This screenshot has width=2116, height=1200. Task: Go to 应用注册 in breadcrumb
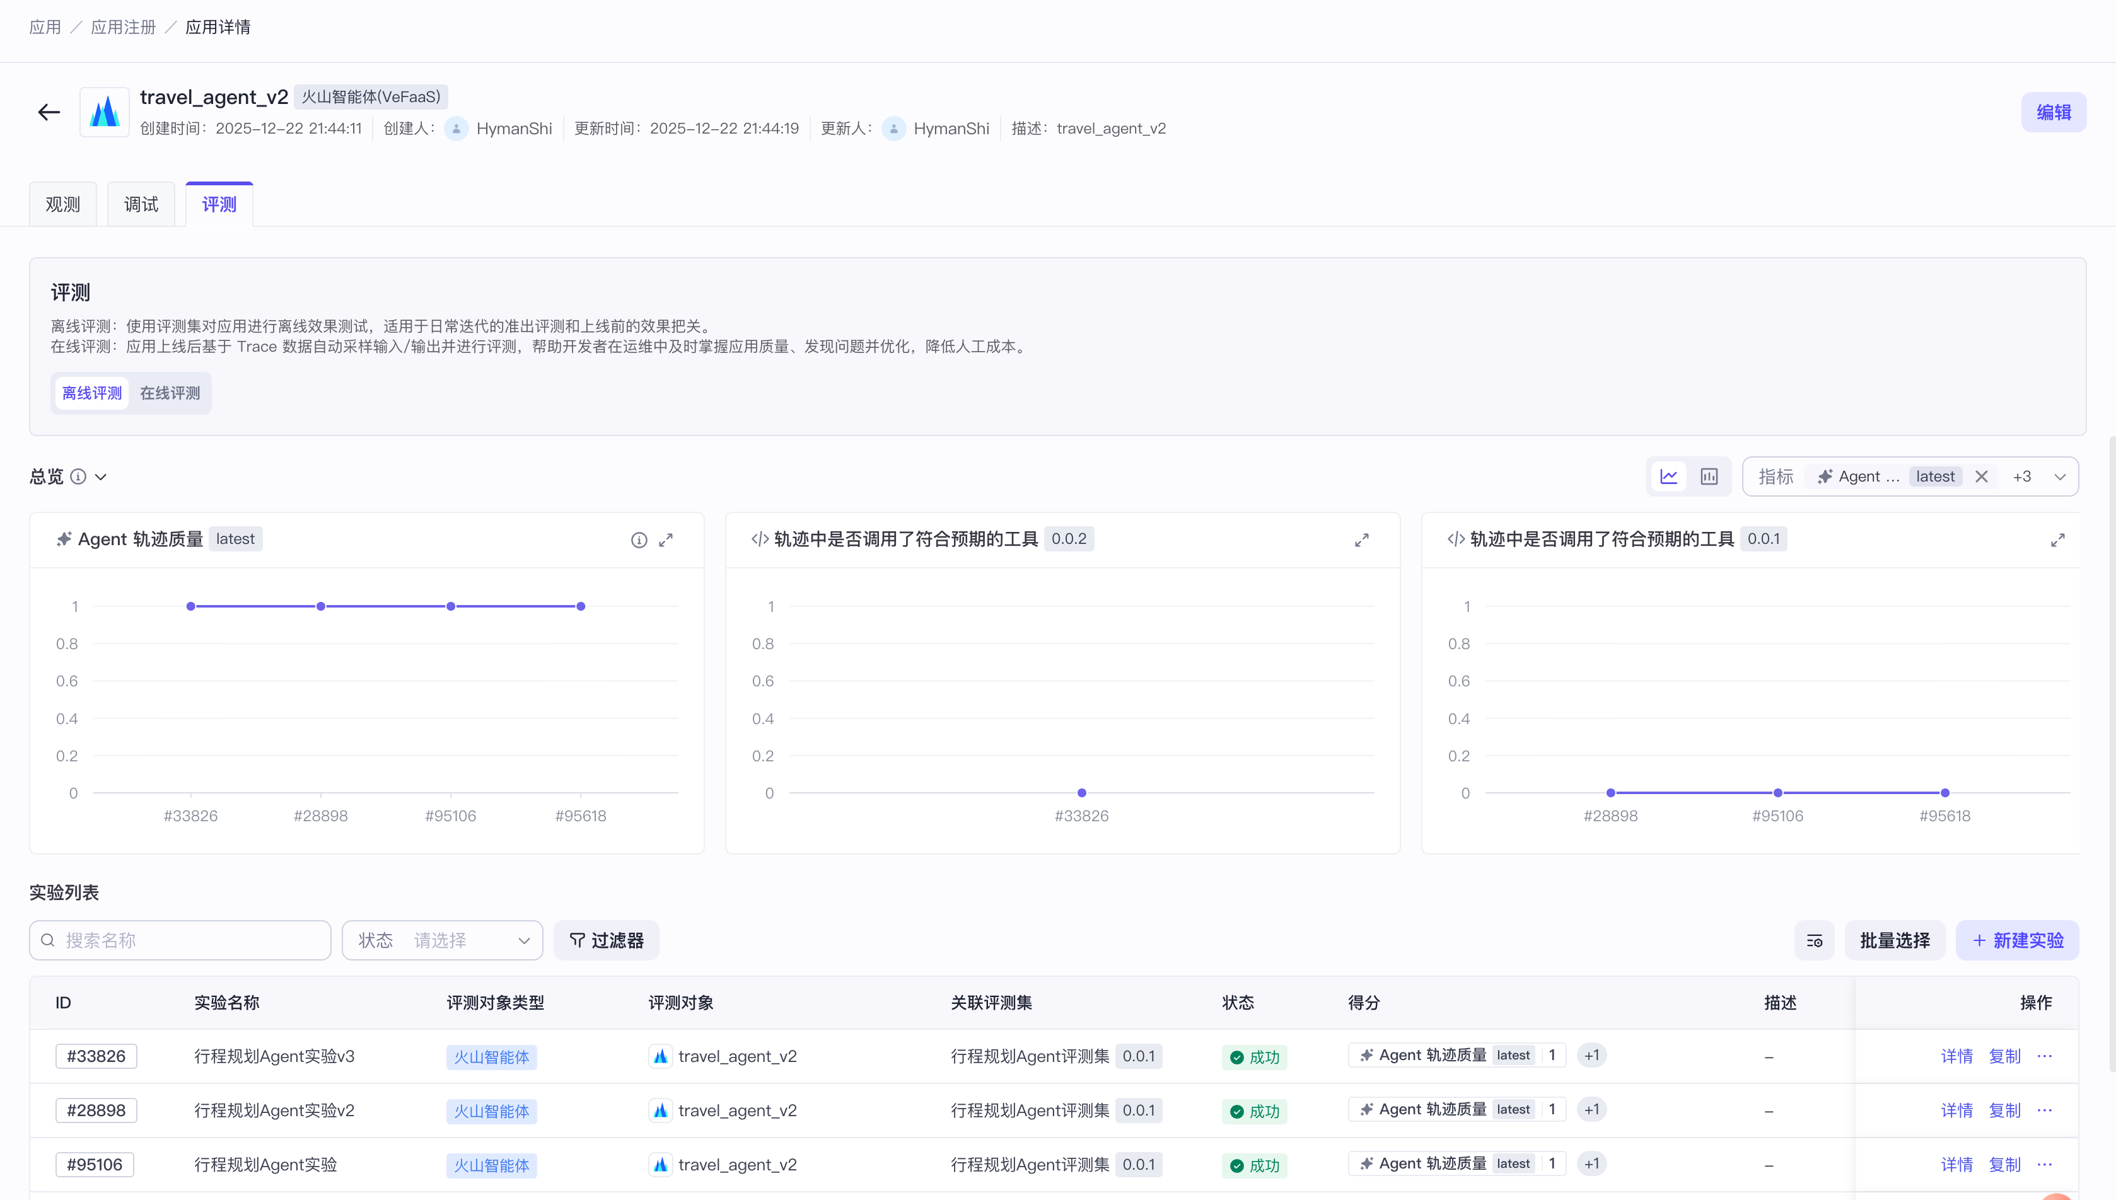pos(124,27)
